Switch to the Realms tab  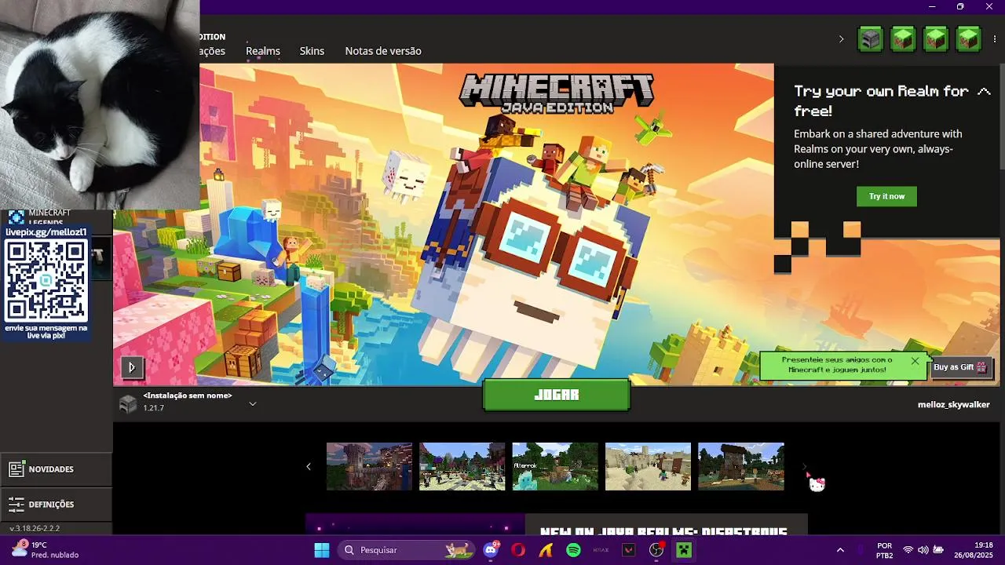[x=263, y=51]
